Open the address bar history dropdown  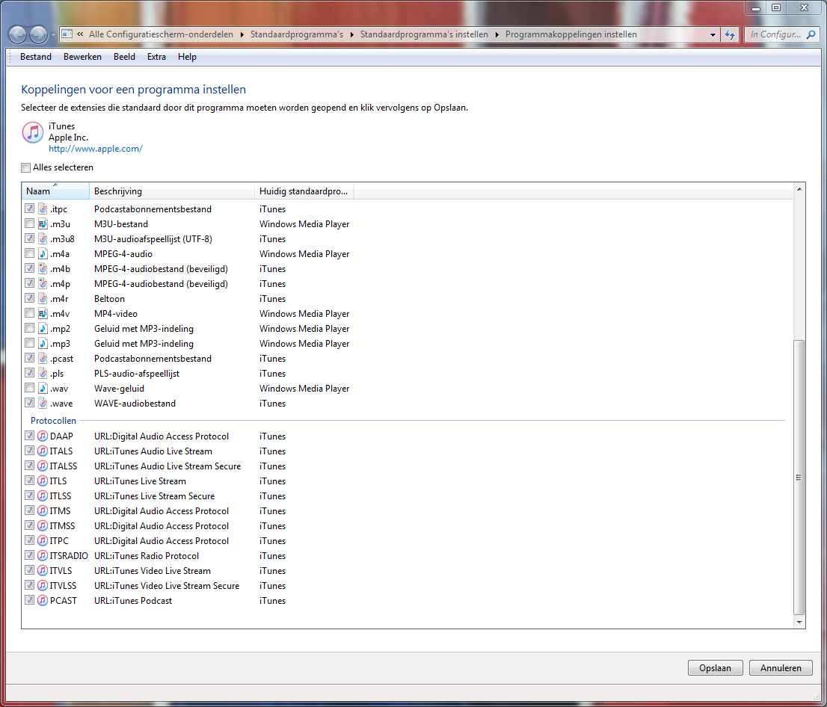[x=713, y=35]
